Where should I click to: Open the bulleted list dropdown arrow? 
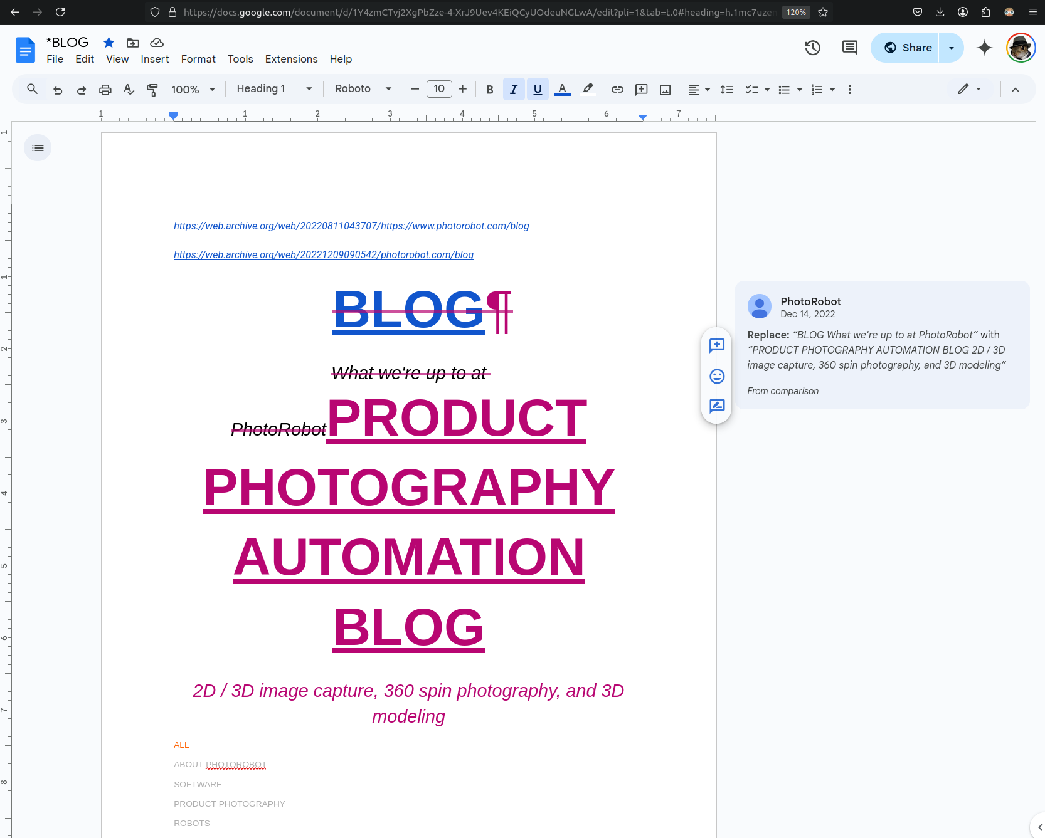[800, 90]
